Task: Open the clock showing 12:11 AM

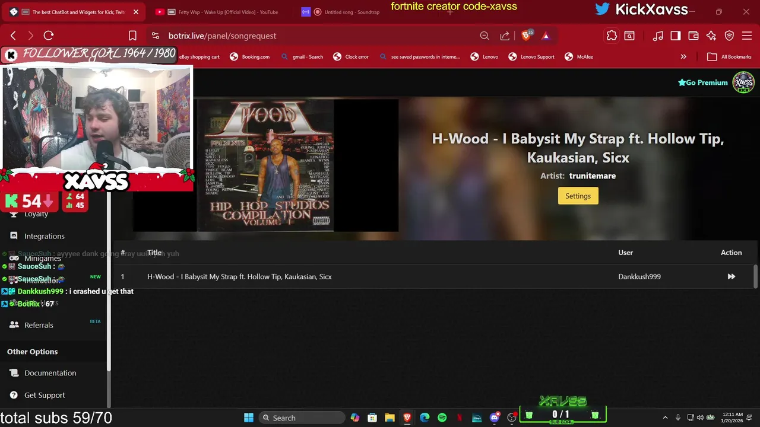Action: click(733, 418)
